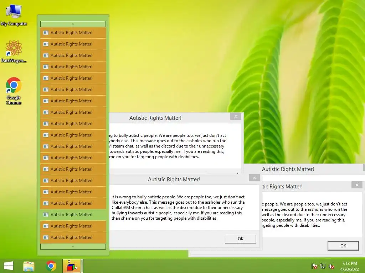Click the message text in the front center dialog
Image resolution: width=365 pixels, height=273 pixels.
tap(178, 208)
